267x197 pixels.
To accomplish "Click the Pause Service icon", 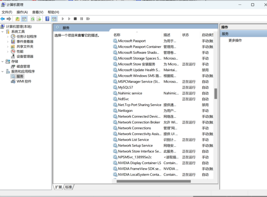I will [81, 19].
